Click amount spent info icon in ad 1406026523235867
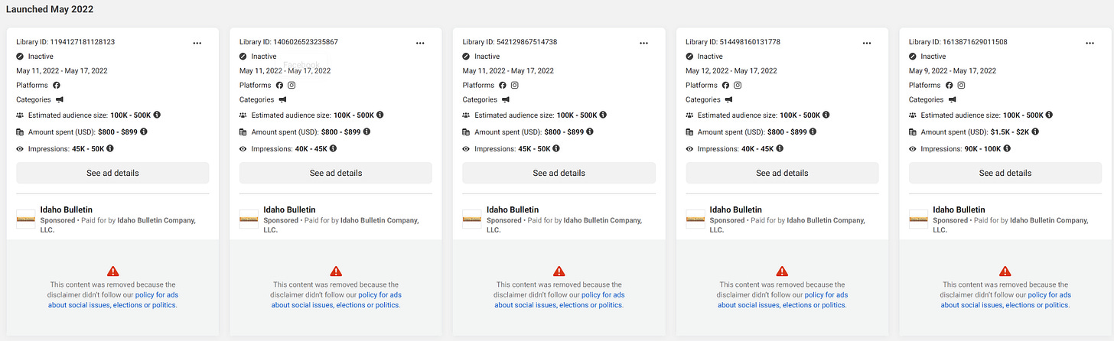This screenshot has width=1114, height=341. (367, 132)
